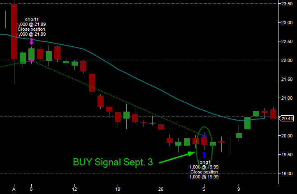Select the long1 trade label
The image size is (297, 194).
204,162
